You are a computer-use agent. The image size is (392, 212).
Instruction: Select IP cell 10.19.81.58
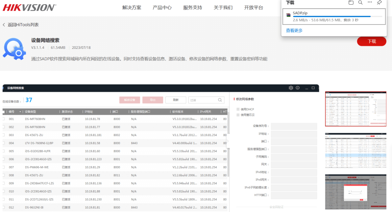coord(92,143)
